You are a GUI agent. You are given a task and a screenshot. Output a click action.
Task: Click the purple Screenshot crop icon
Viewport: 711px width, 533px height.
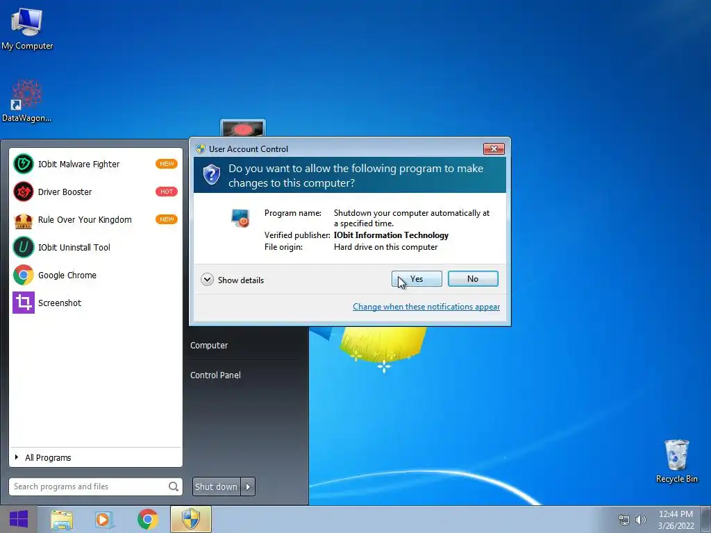click(23, 303)
